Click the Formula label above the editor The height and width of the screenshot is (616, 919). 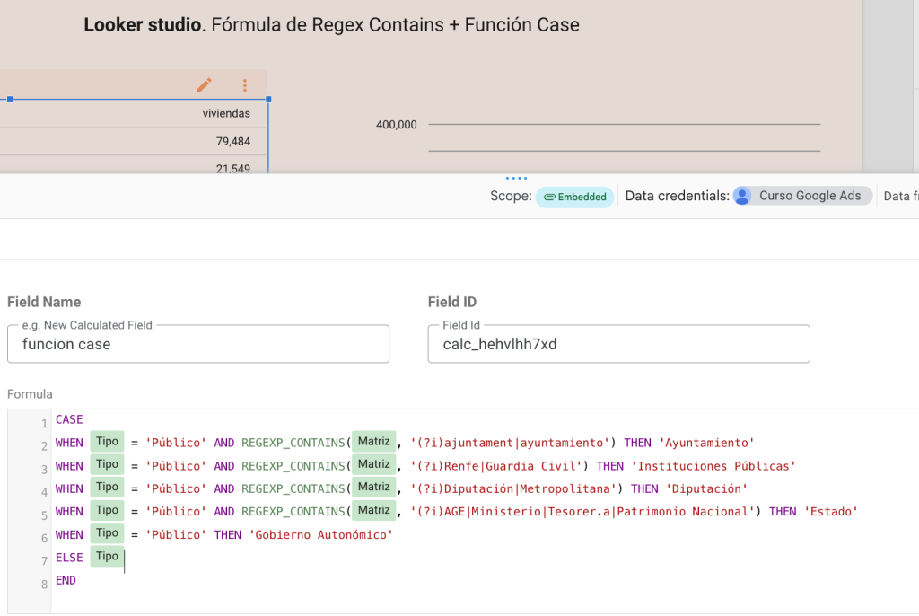30,394
